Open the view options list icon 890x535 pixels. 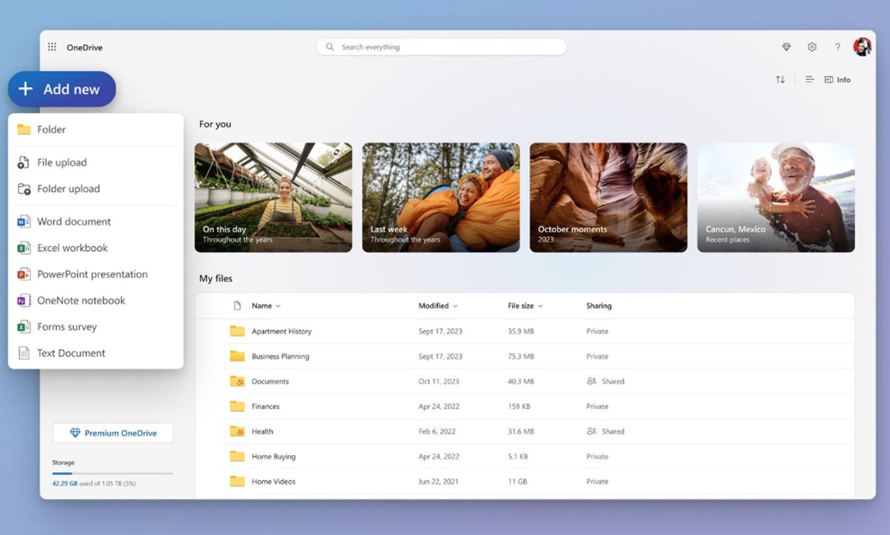(810, 80)
